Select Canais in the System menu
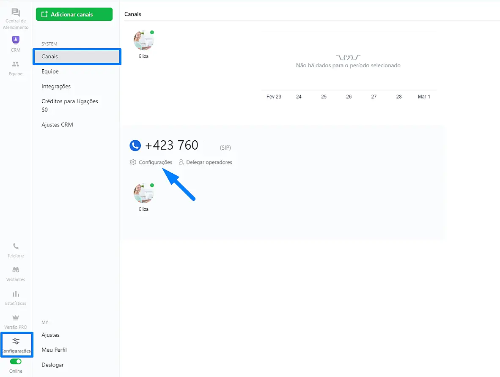 [77, 57]
